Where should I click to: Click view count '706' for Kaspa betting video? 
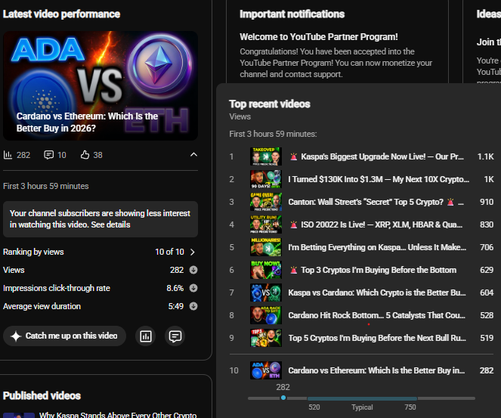pyautogui.click(x=487, y=247)
